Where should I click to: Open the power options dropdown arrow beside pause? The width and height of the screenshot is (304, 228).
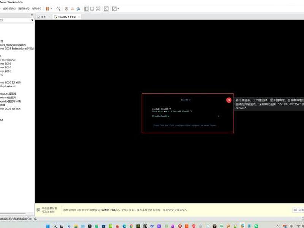coord(51,9)
